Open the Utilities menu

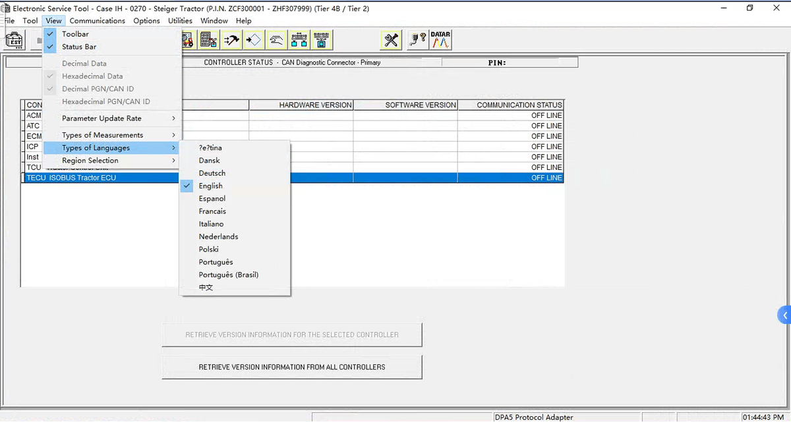point(180,20)
